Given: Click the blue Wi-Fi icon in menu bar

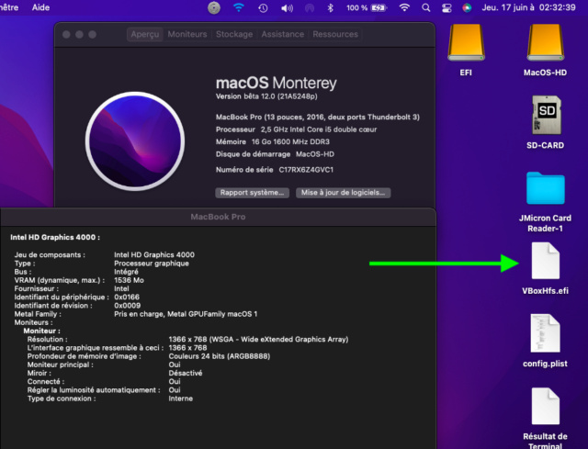Looking at the screenshot, I should pyautogui.click(x=239, y=7).
